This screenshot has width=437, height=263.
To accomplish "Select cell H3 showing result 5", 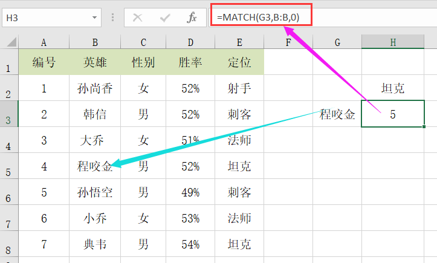I will [x=393, y=114].
